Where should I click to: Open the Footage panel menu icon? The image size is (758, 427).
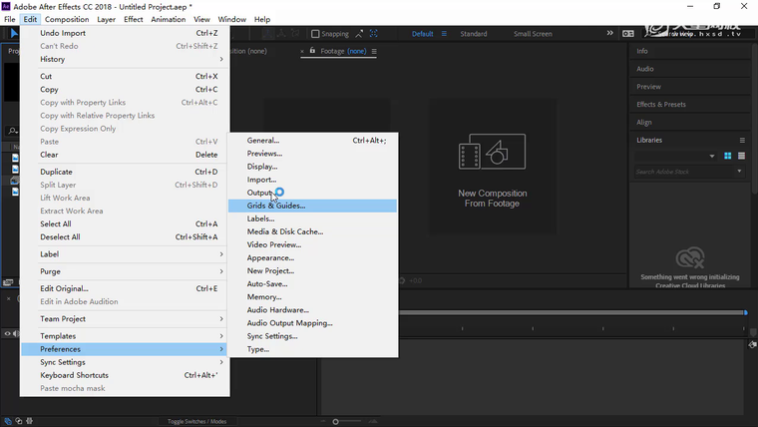[374, 52]
